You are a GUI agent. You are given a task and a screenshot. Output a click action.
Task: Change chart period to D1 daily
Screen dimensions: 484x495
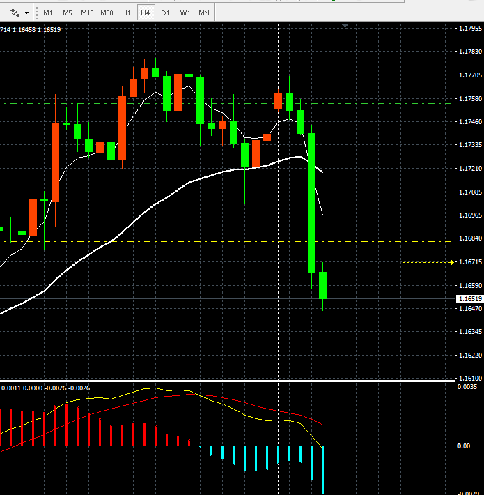coord(165,13)
